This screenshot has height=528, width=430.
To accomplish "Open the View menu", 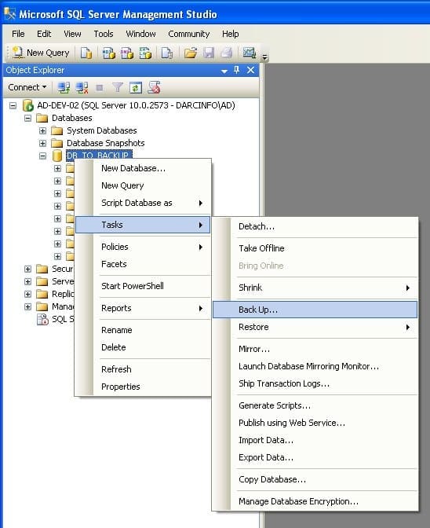I will click(x=72, y=34).
